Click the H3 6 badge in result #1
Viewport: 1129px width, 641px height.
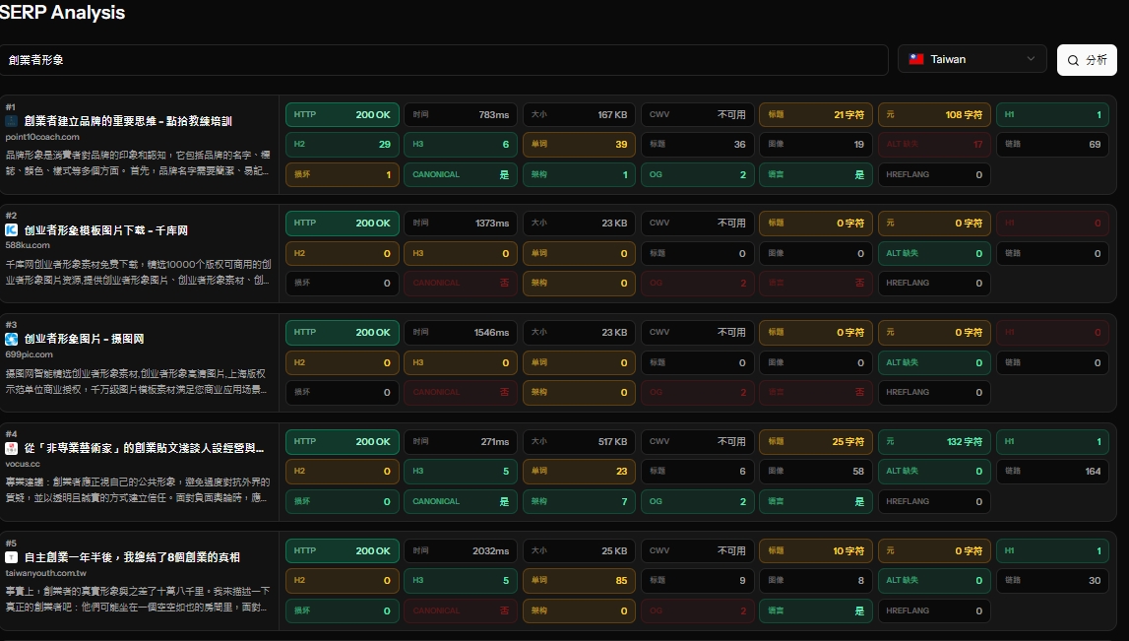[460, 144]
